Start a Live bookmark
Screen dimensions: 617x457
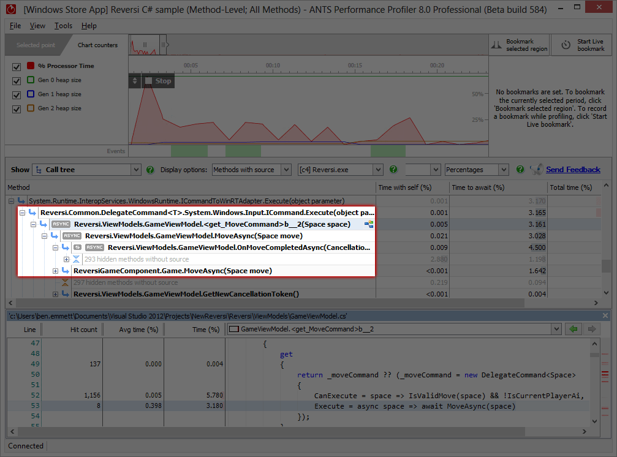pyautogui.click(x=583, y=45)
